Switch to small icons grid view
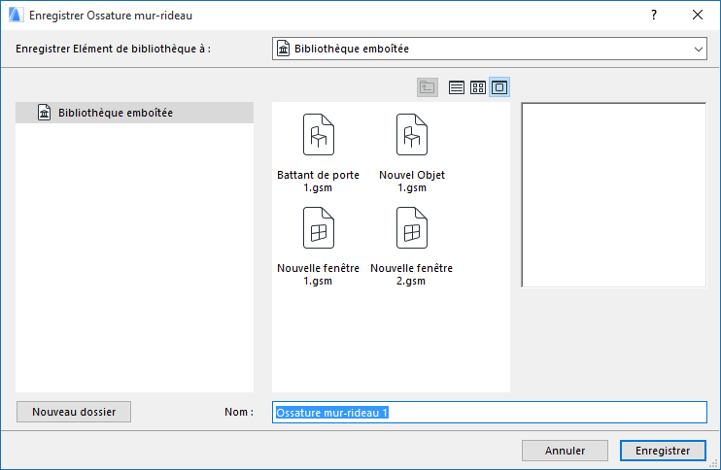This screenshot has width=721, height=470. coord(478,87)
